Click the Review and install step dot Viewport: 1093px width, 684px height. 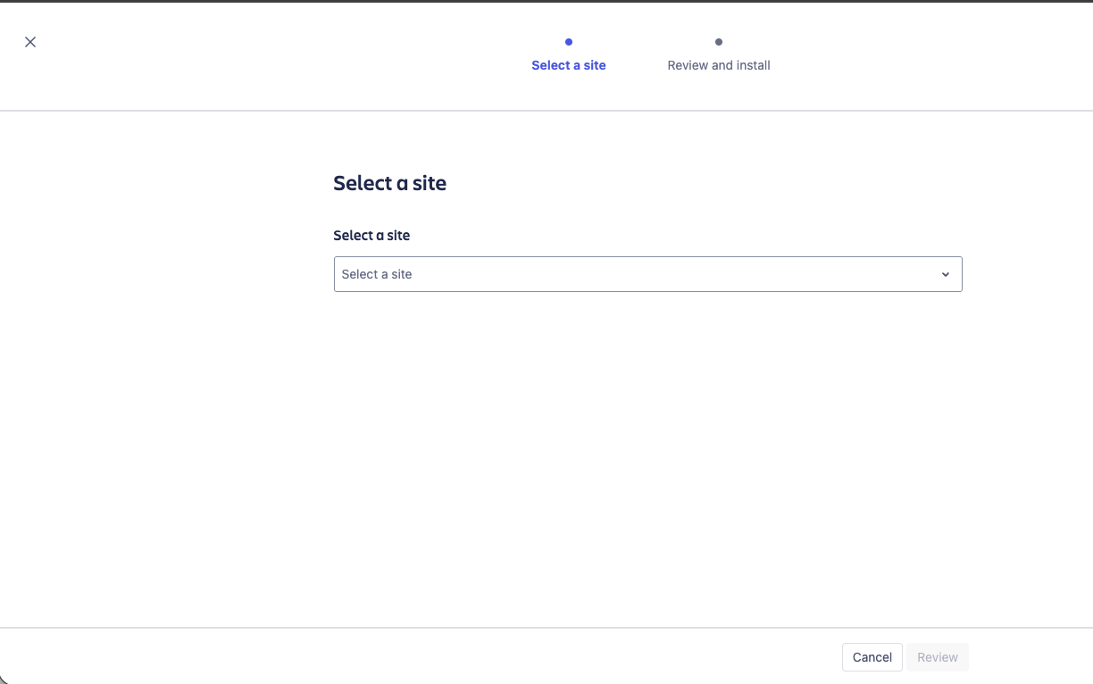(718, 42)
